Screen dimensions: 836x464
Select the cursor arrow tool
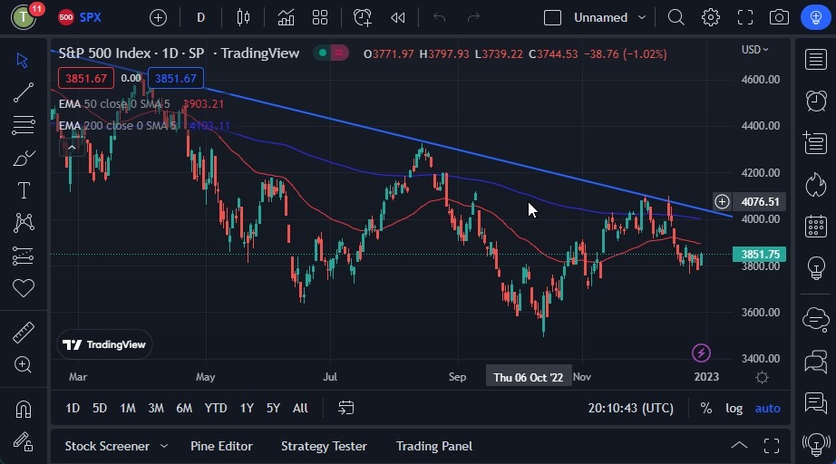coord(23,60)
